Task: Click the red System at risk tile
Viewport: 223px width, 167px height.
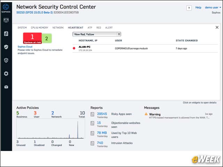Action: [x=32, y=38]
